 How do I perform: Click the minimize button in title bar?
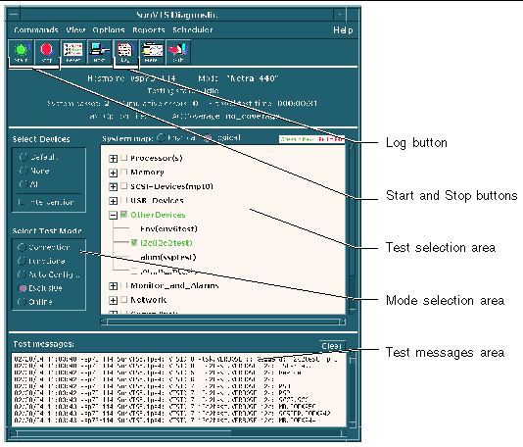(x=340, y=15)
